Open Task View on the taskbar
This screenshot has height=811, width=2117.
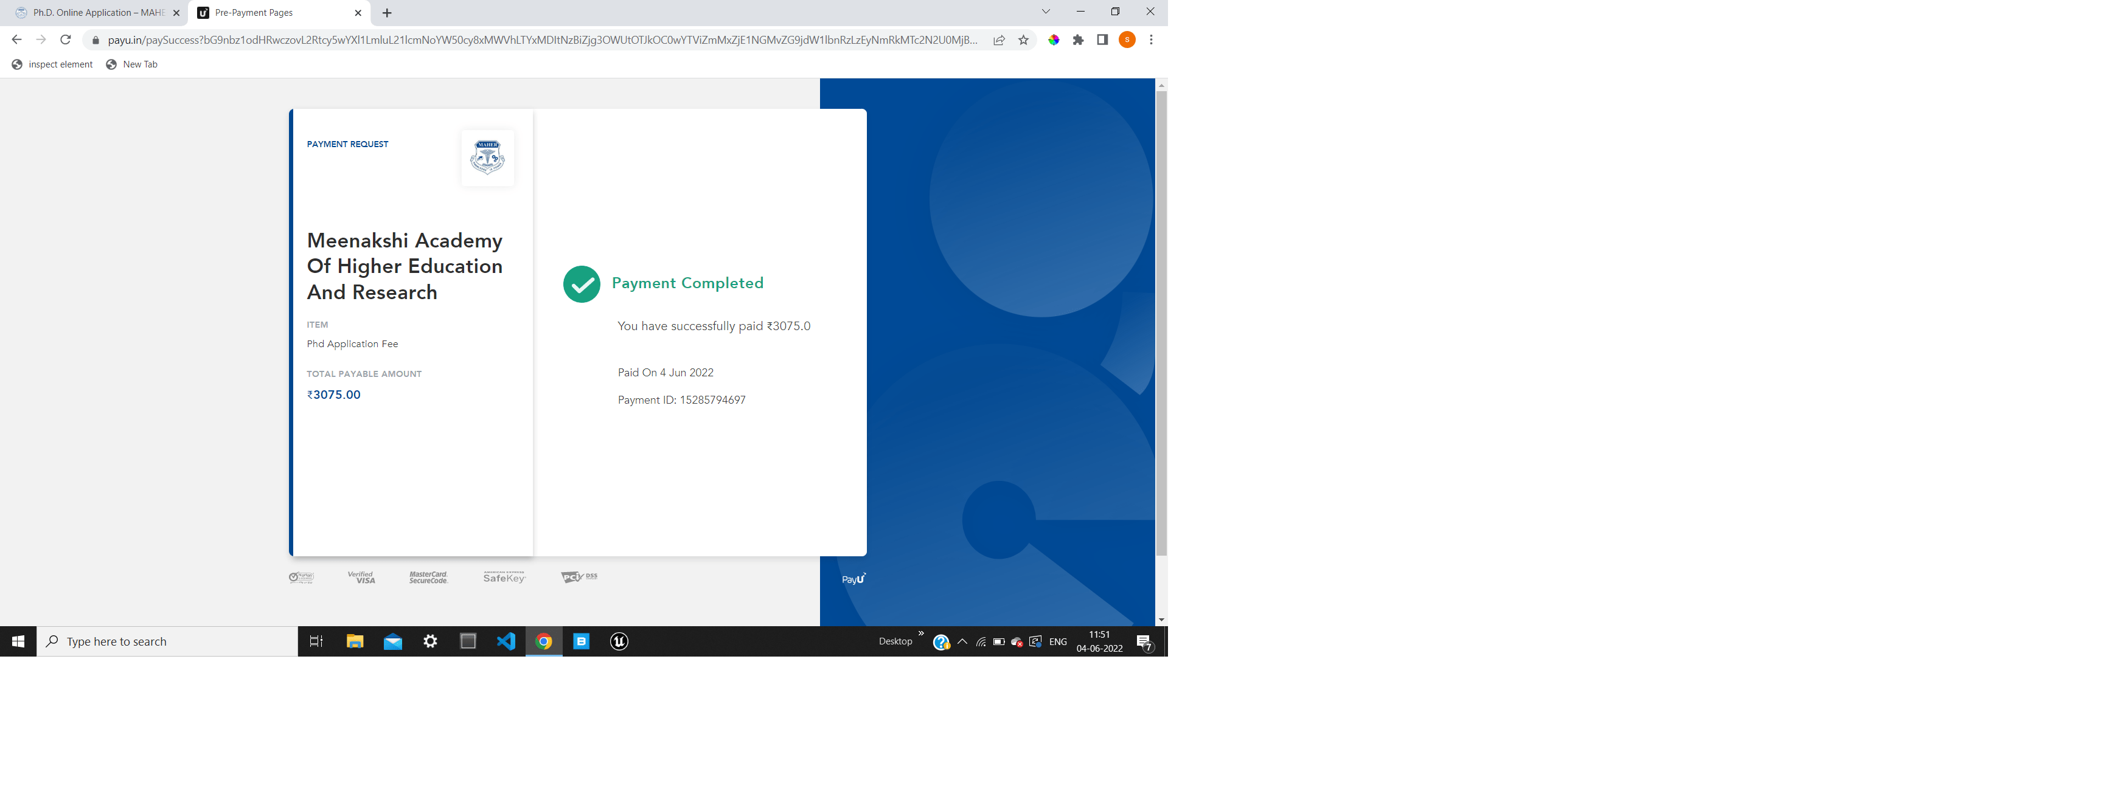click(316, 642)
